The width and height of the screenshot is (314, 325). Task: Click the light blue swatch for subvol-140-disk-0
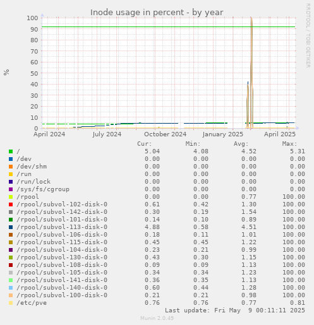coord(11,288)
